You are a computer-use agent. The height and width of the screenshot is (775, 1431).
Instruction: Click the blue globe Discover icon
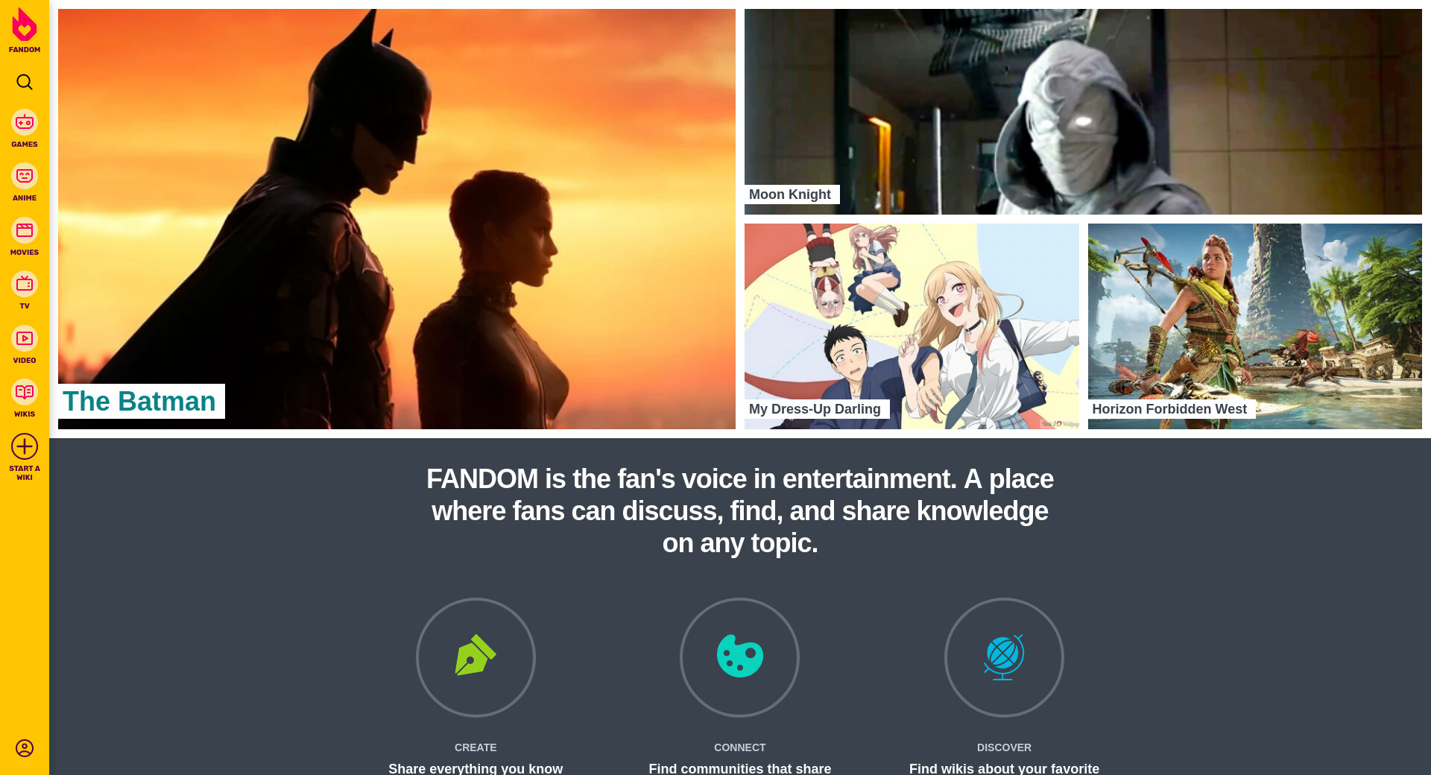1004,657
